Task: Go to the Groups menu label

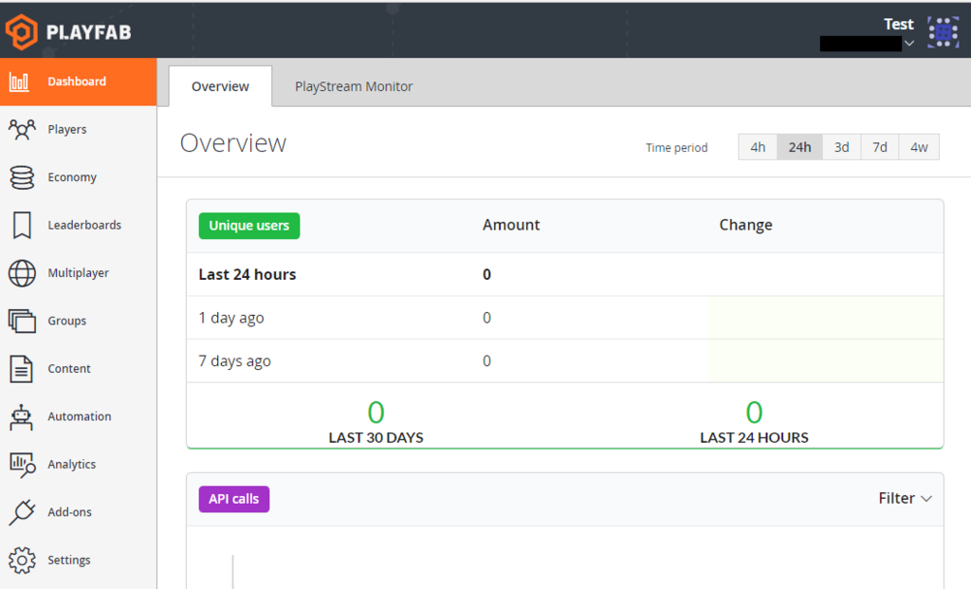Action: 67,321
